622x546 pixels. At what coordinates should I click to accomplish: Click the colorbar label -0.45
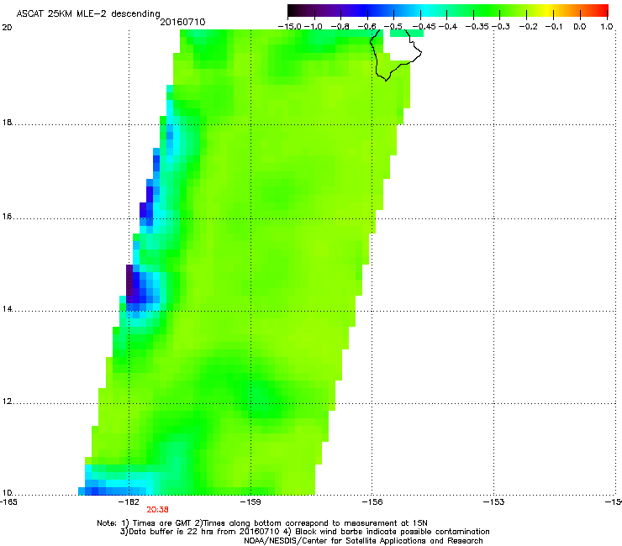[x=424, y=27]
